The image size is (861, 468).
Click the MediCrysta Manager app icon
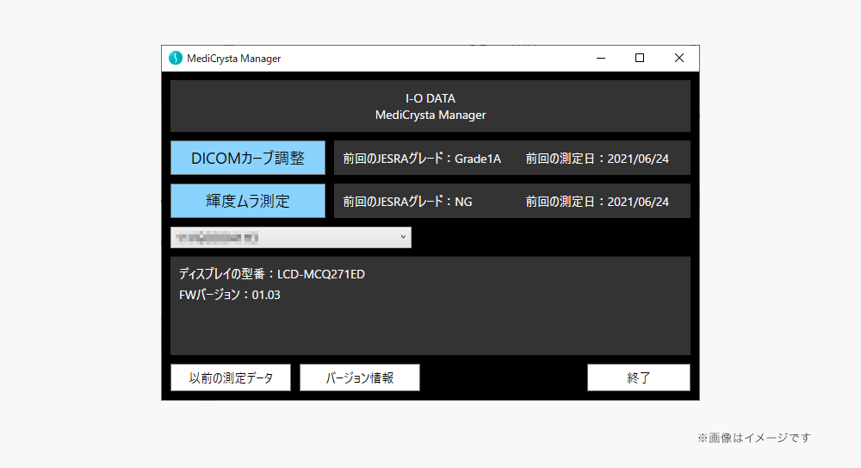click(176, 59)
